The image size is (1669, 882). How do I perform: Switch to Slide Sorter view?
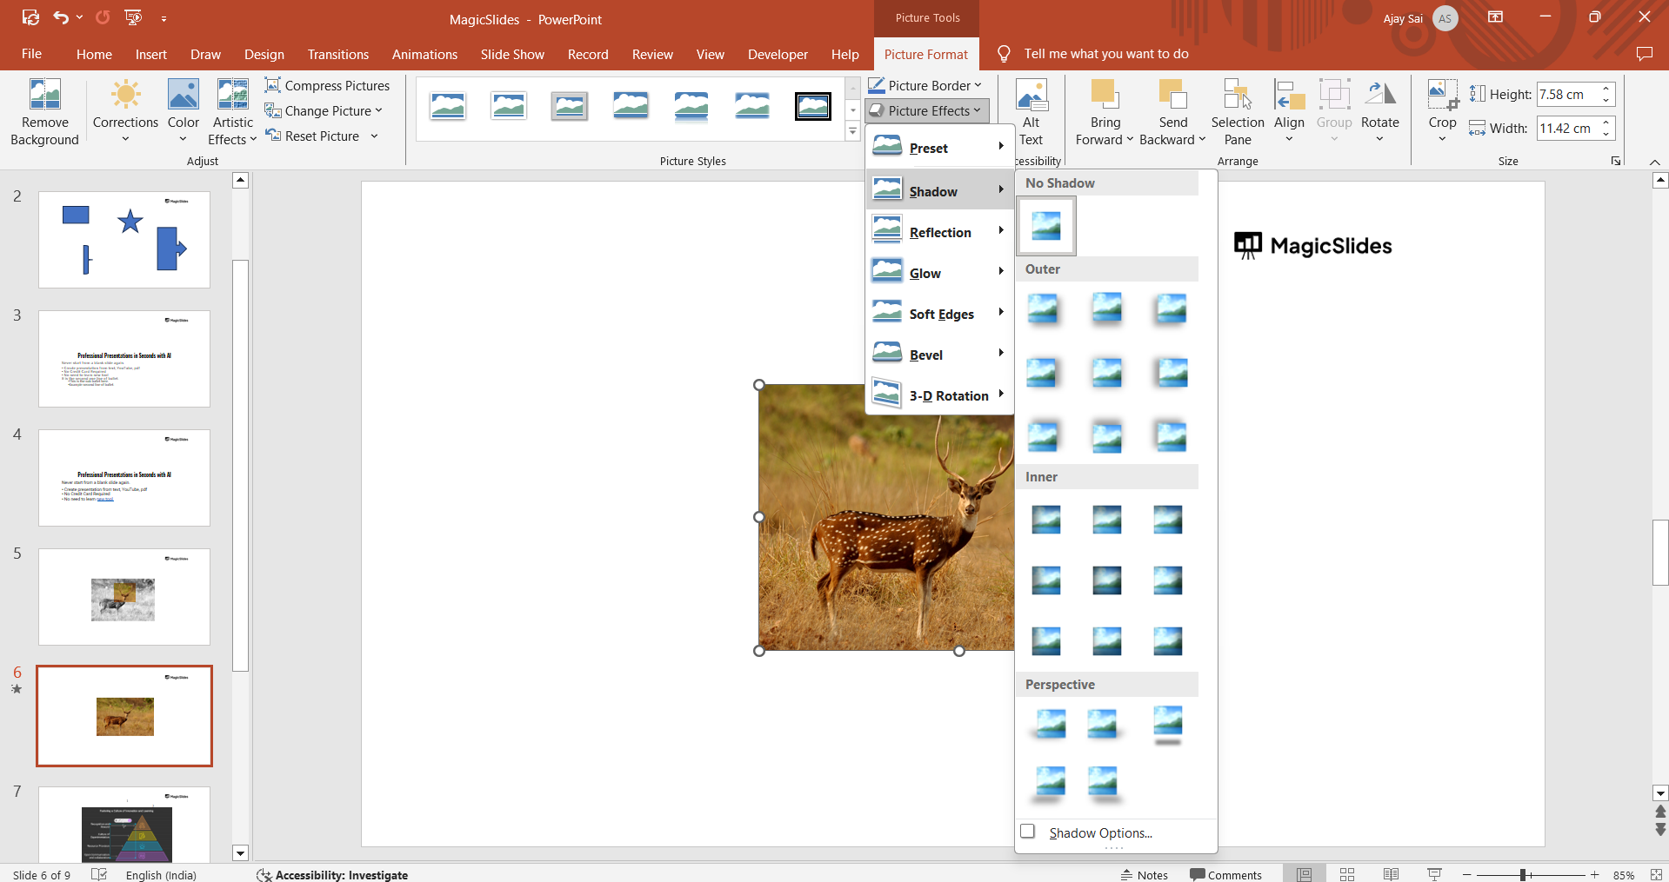coord(1347,874)
